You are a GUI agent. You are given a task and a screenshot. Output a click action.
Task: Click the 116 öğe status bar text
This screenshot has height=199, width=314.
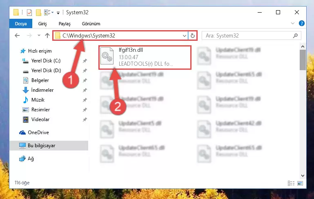(22, 183)
